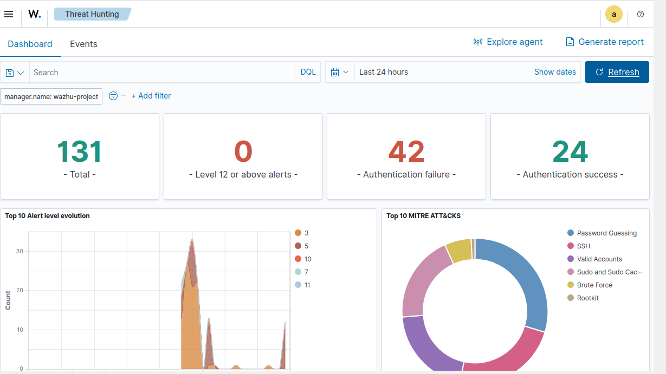
Task: Click the Generate report document icon
Action: [x=570, y=42]
